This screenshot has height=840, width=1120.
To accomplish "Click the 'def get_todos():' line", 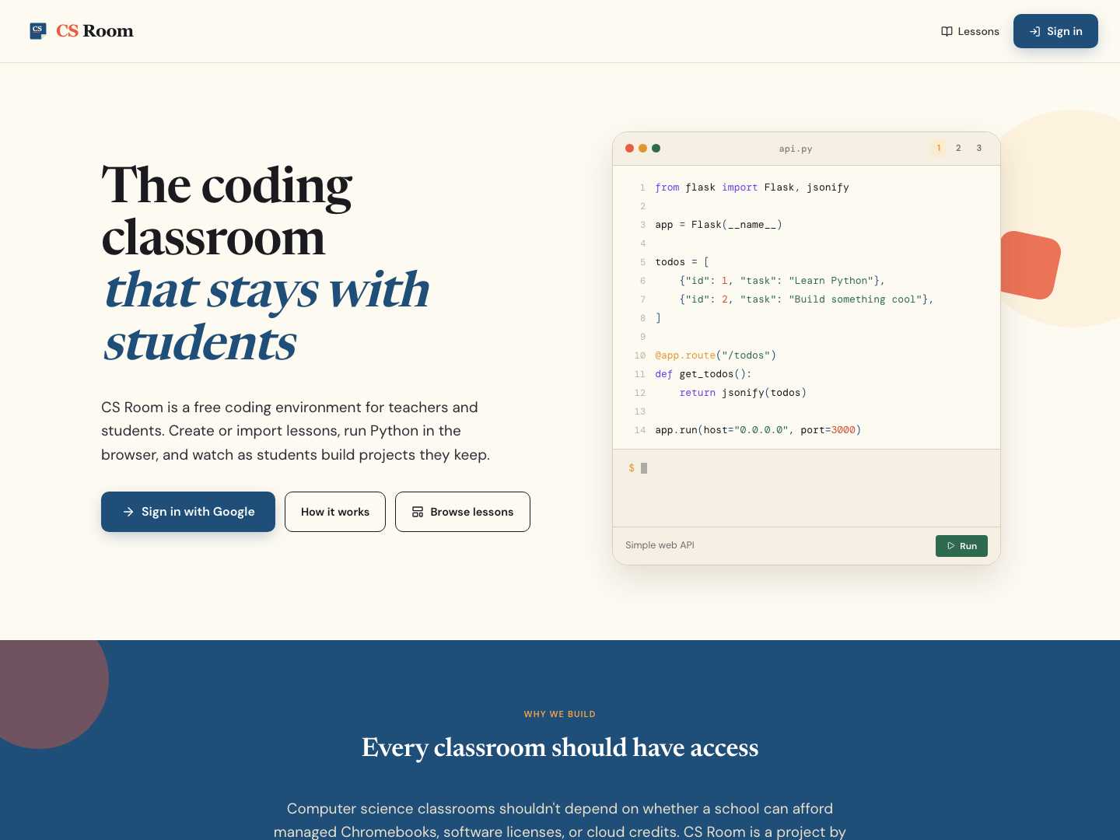I will [703, 374].
